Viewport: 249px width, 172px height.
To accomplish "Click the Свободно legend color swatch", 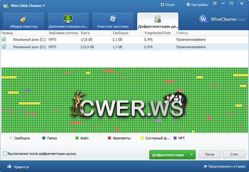I will (x=11, y=138).
